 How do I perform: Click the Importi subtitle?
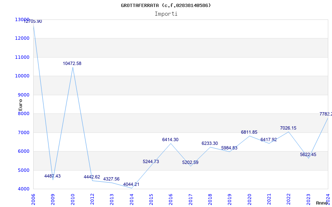166,14
